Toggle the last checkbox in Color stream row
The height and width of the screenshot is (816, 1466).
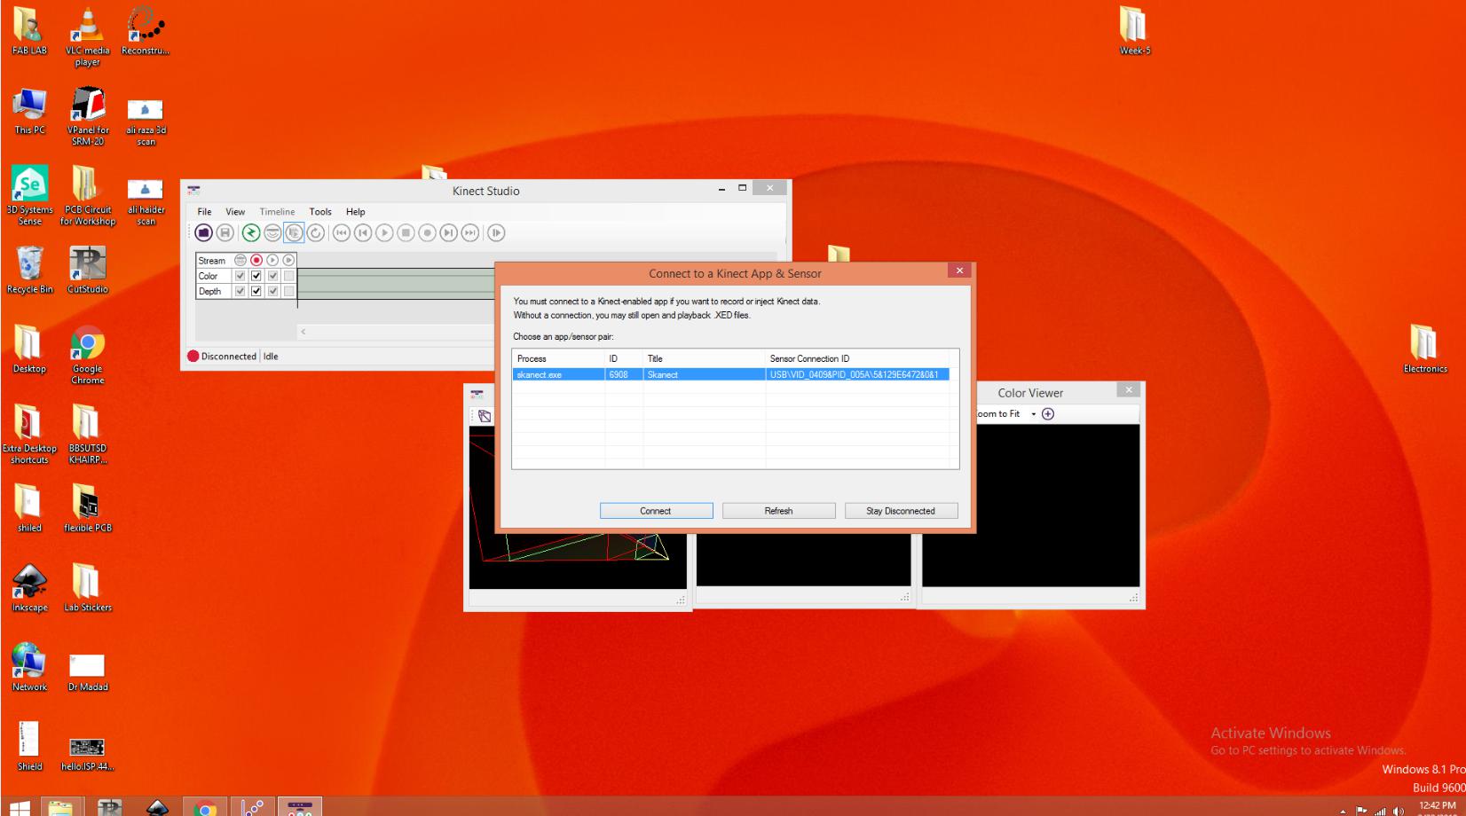click(x=288, y=276)
